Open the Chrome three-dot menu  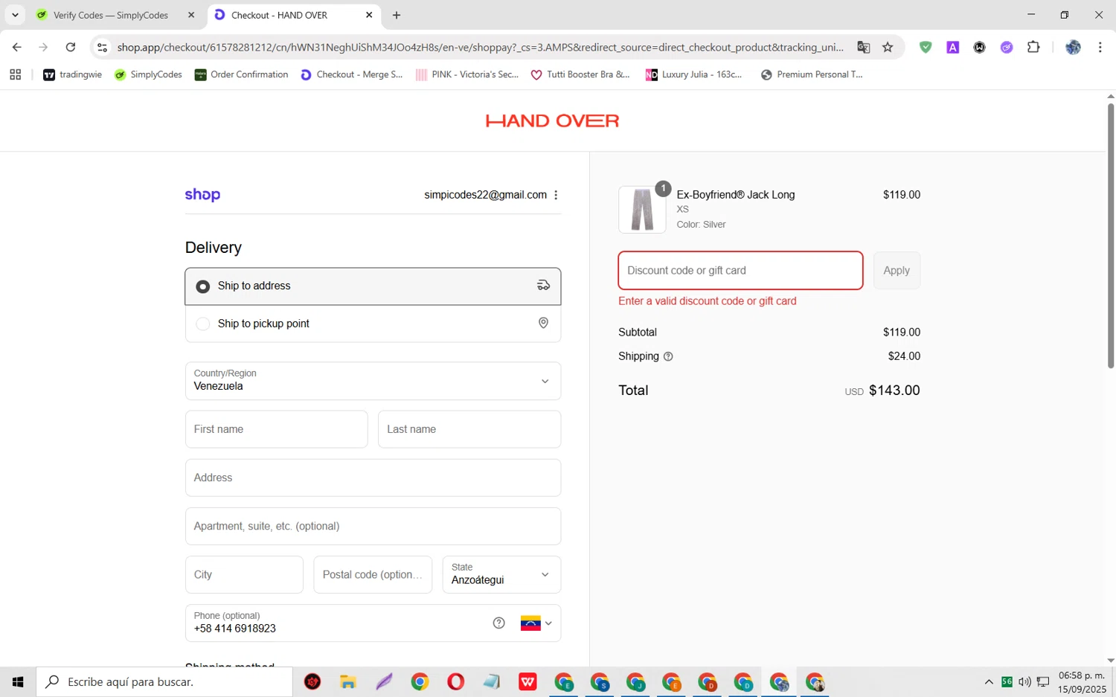point(1100,47)
